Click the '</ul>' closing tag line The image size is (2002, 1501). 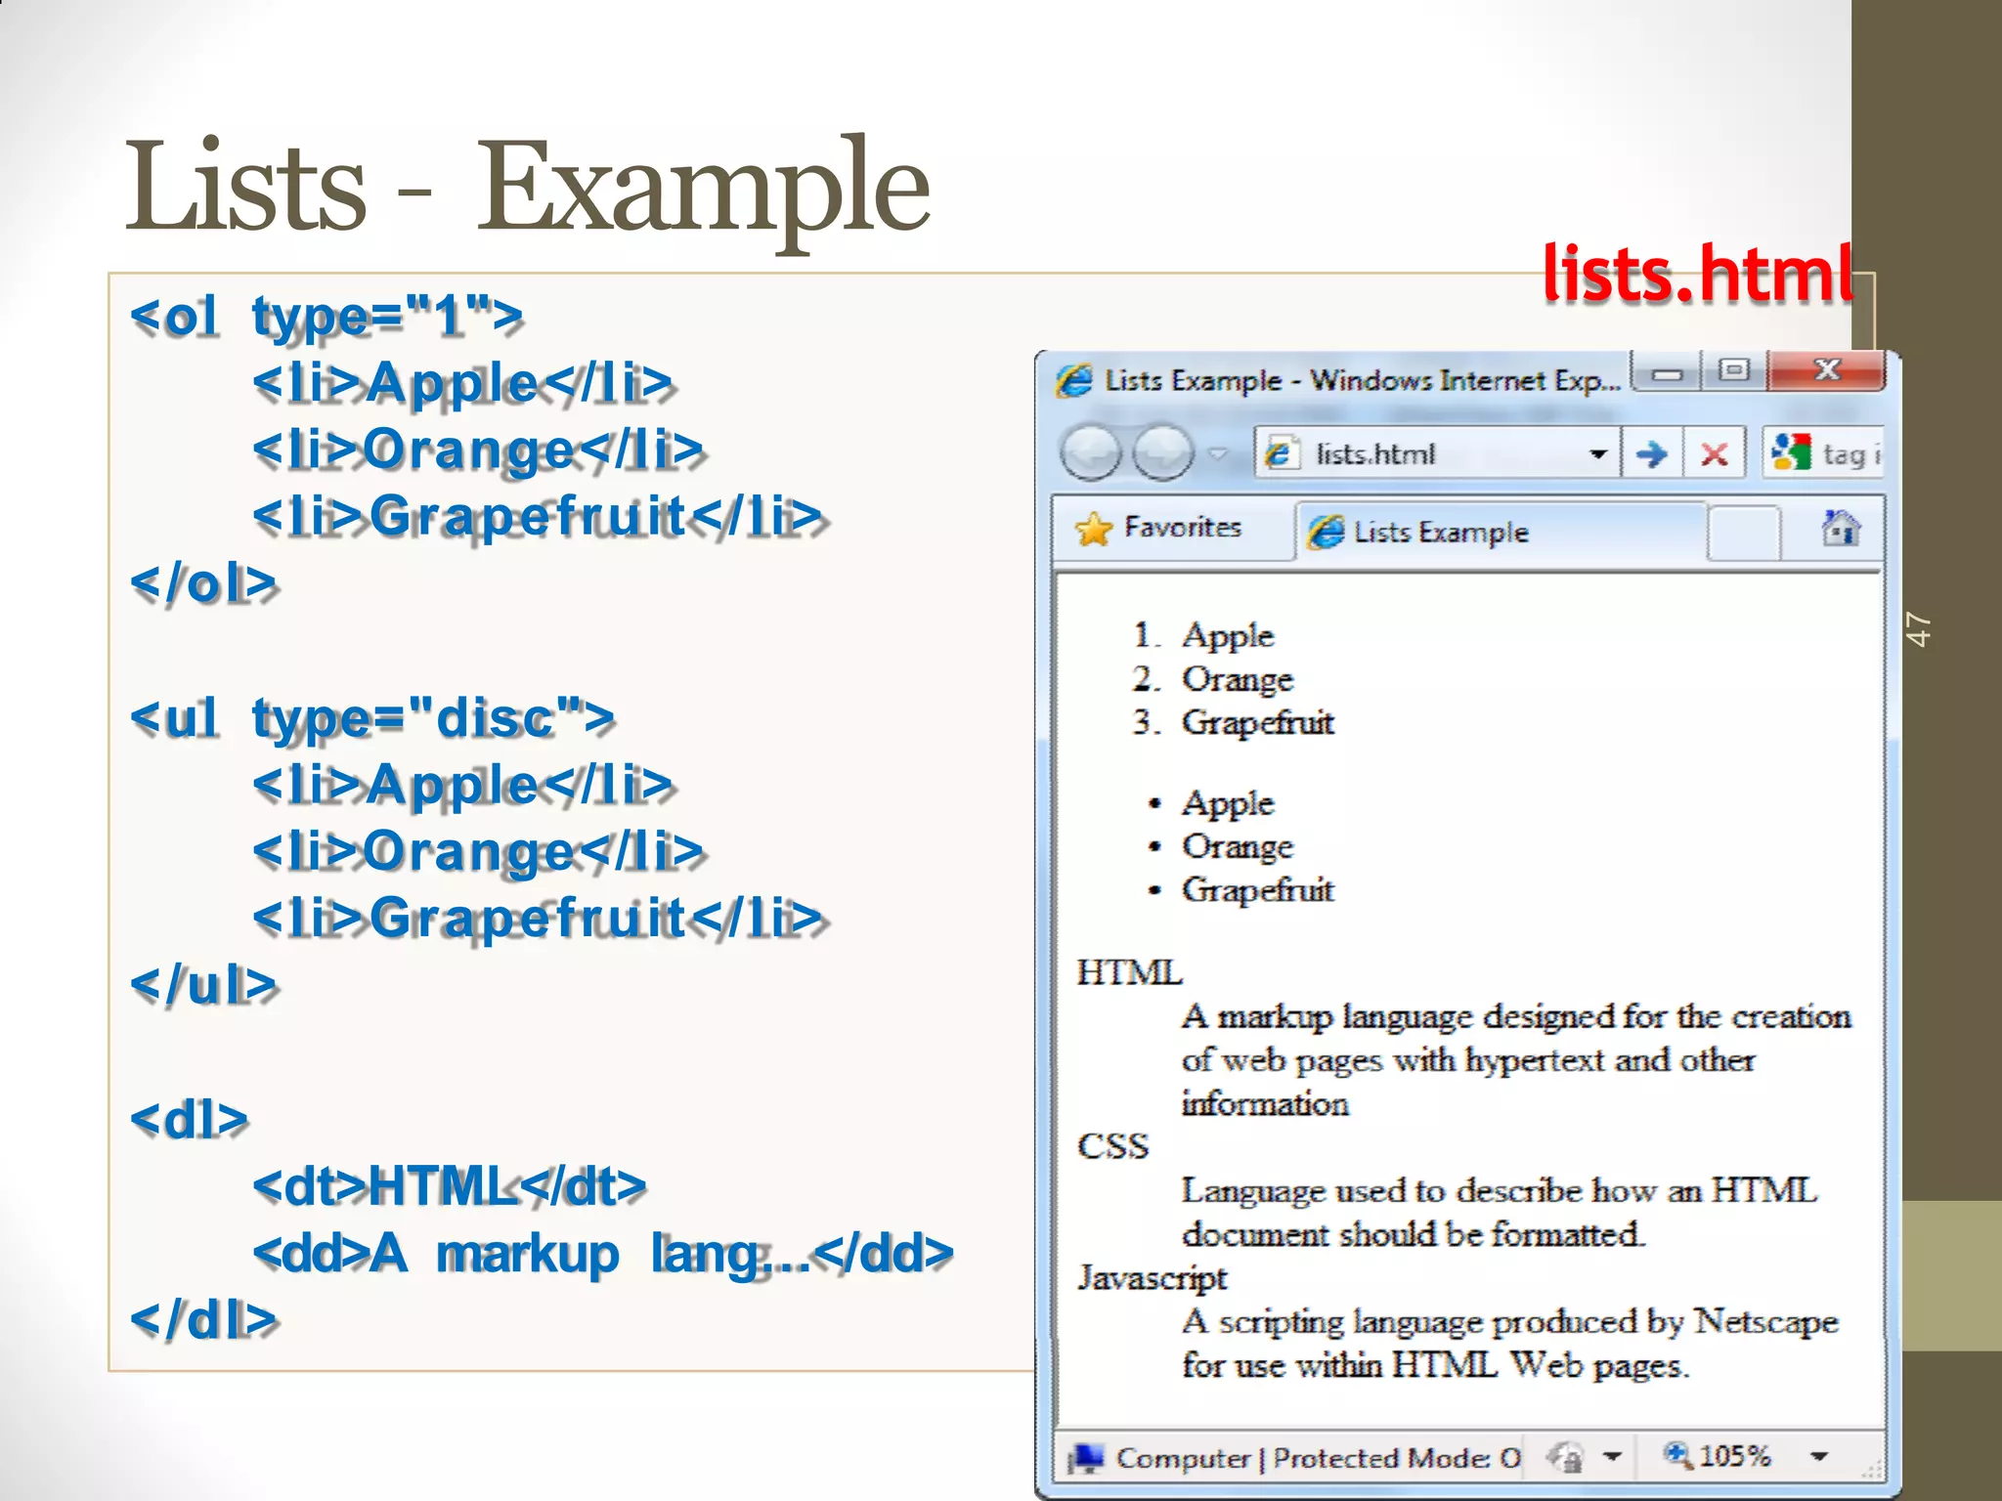pyautogui.click(x=204, y=986)
